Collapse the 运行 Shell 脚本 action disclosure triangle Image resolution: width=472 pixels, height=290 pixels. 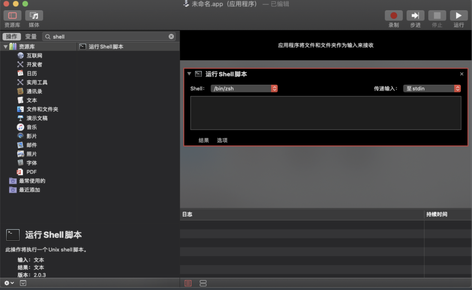click(x=189, y=74)
